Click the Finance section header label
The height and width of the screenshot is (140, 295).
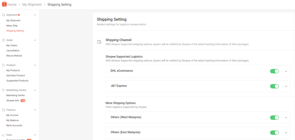click(11, 110)
